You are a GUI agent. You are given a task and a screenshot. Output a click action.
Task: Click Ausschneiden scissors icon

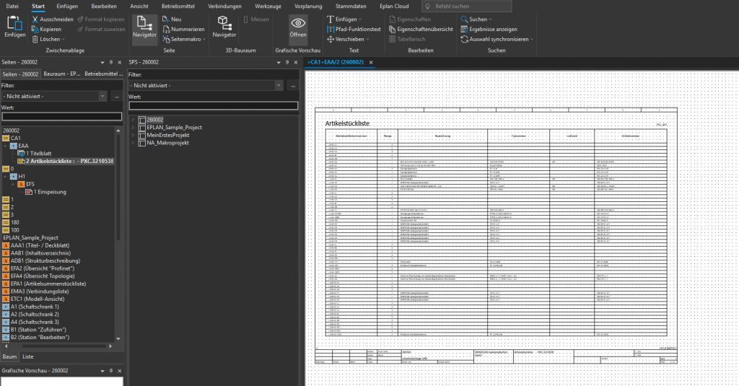(x=34, y=19)
